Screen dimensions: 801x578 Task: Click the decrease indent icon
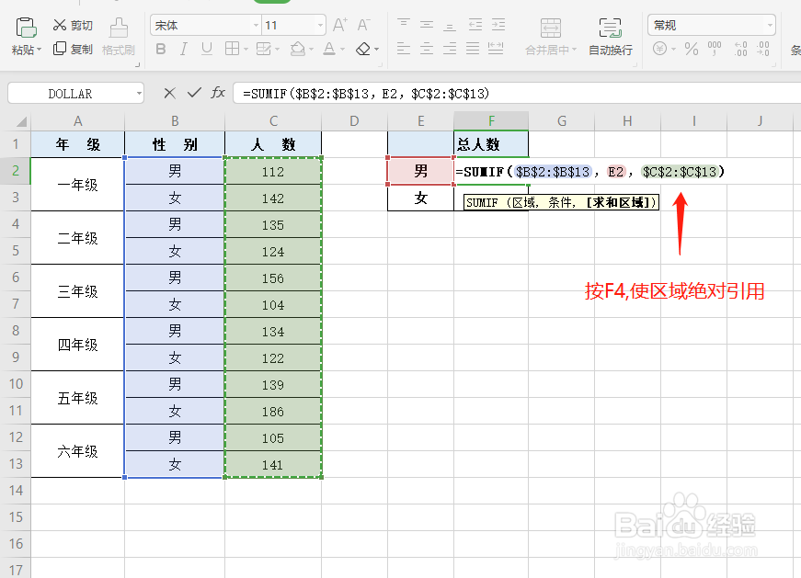pos(475,25)
